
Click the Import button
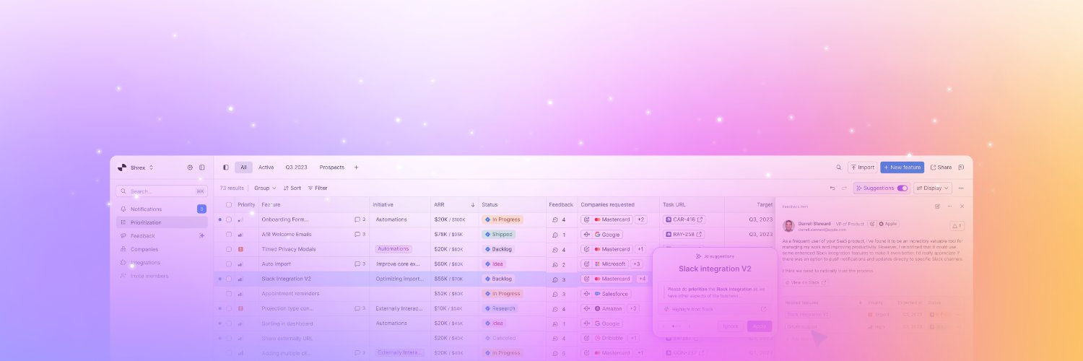[863, 168]
